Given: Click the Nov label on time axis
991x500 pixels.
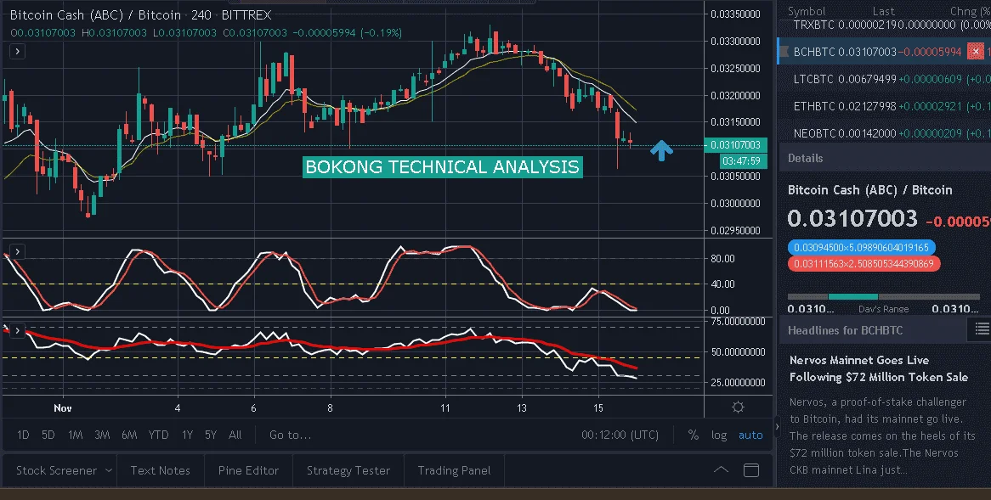Looking at the screenshot, I should [x=63, y=407].
